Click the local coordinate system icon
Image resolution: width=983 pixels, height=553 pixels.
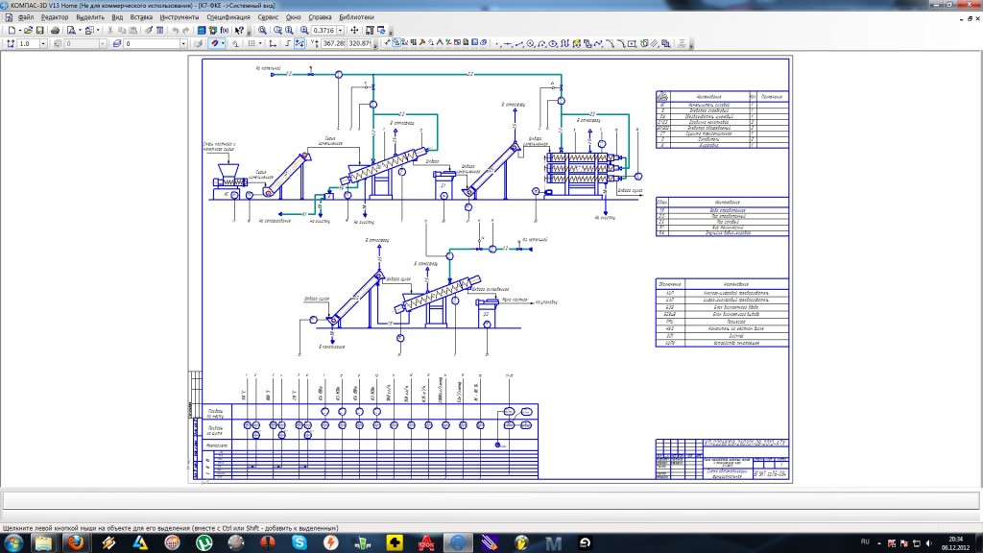[273, 44]
